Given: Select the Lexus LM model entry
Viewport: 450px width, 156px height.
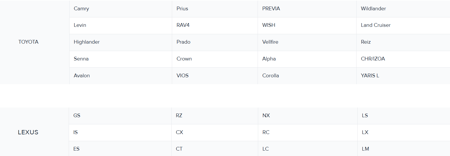Looking at the screenshot, I should click(x=365, y=149).
